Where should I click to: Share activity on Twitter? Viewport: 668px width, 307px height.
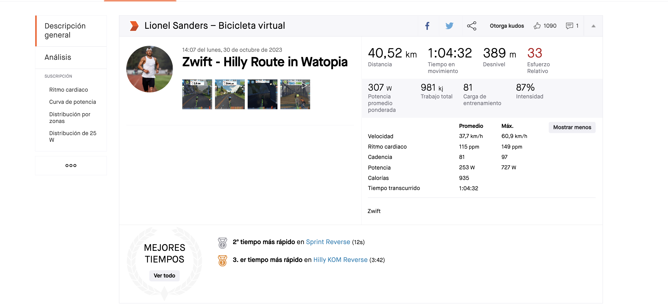click(449, 26)
